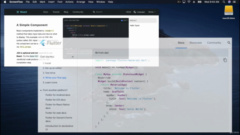Open the Apple menu
Image resolution: width=240 pixels, height=135 pixels.
click(5, 2)
